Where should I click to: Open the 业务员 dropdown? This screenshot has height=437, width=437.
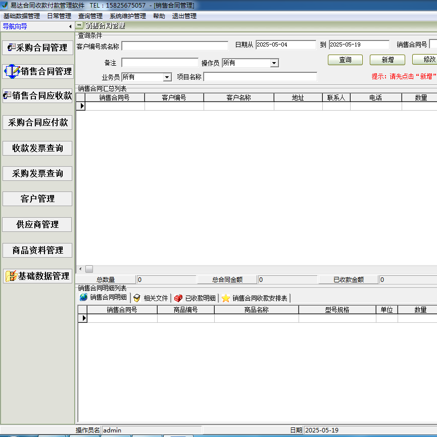167,77
